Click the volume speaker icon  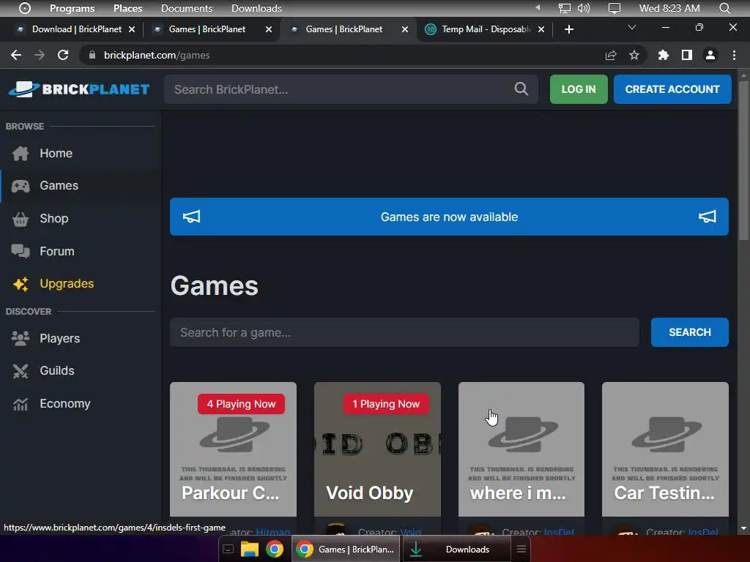(584, 8)
